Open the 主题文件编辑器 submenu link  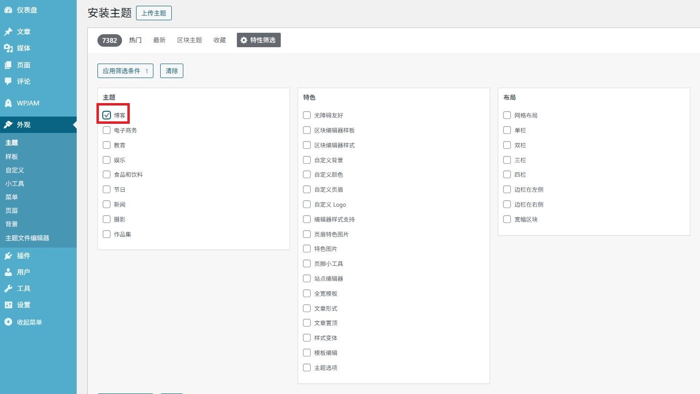coord(27,238)
